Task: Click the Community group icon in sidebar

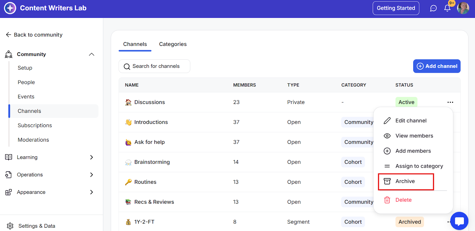Action: point(9,54)
